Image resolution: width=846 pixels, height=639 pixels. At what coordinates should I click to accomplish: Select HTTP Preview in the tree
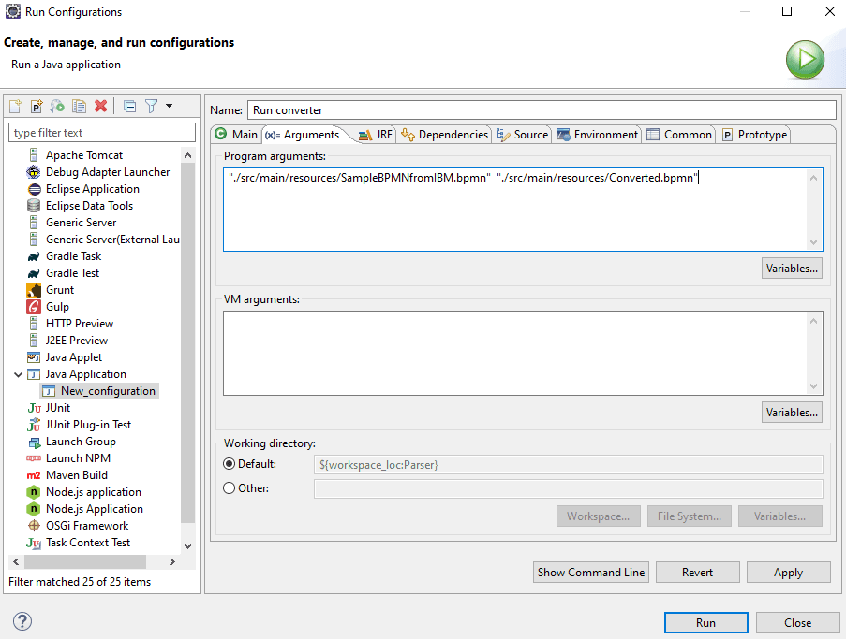click(x=80, y=324)
